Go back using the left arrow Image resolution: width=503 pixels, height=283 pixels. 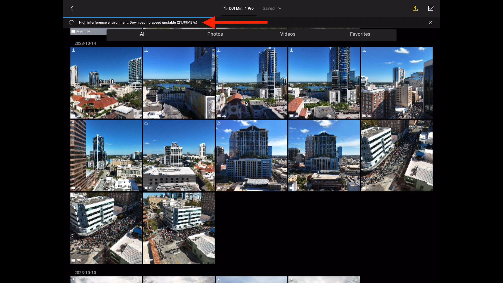[x=72, y=8]
